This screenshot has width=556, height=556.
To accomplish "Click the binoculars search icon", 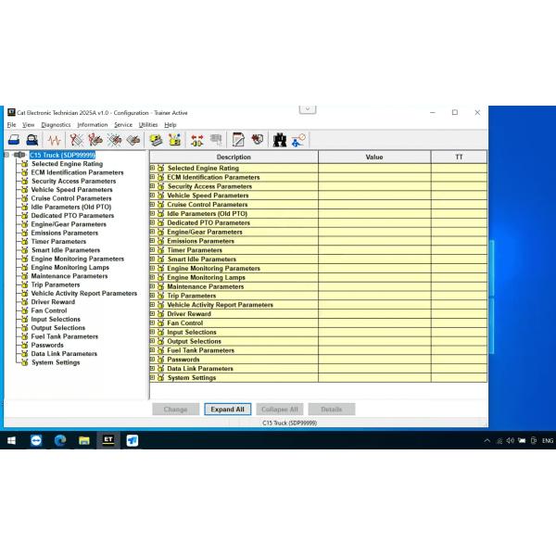I will [x=279, y=140].
